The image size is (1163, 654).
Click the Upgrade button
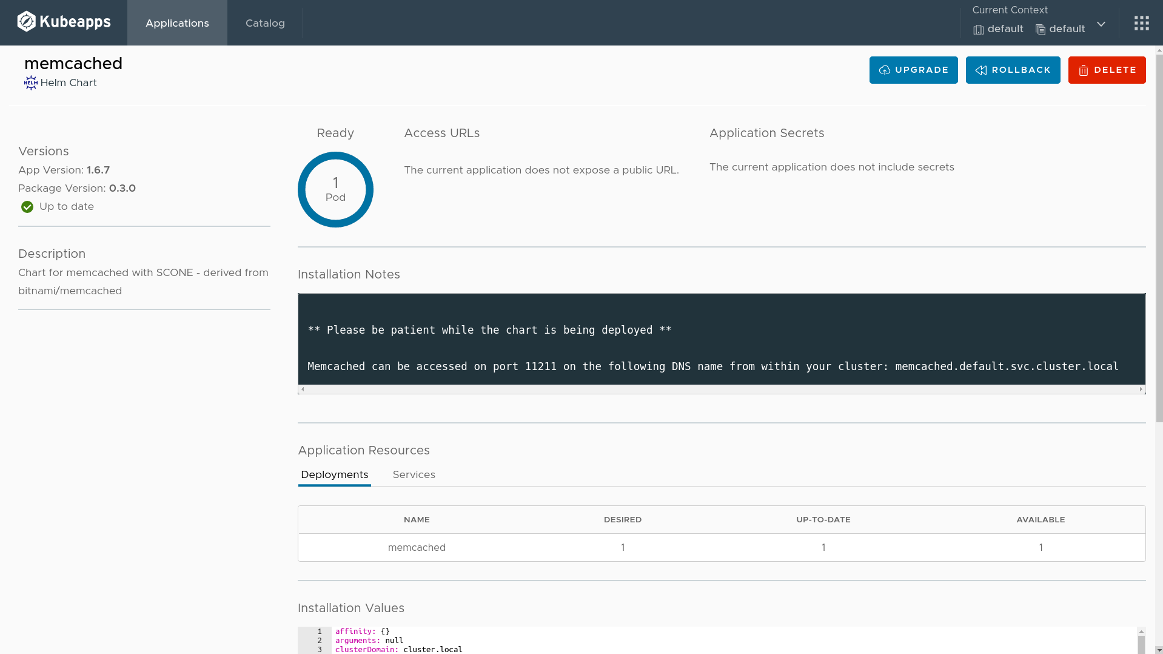(913, 70)
